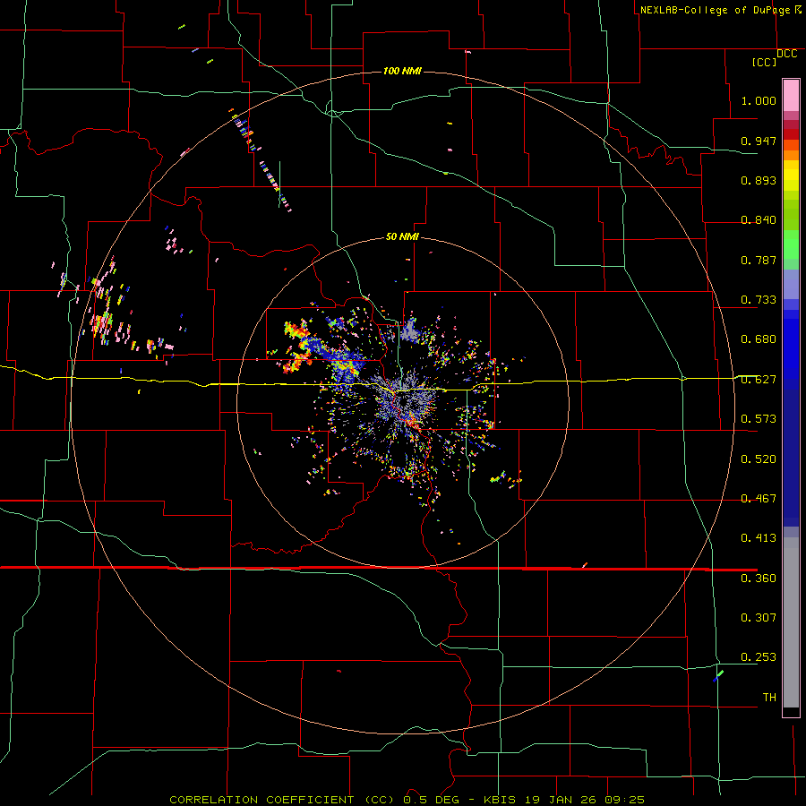
Task: Click the 100 NMI range ring label
Action: (402, 71)
